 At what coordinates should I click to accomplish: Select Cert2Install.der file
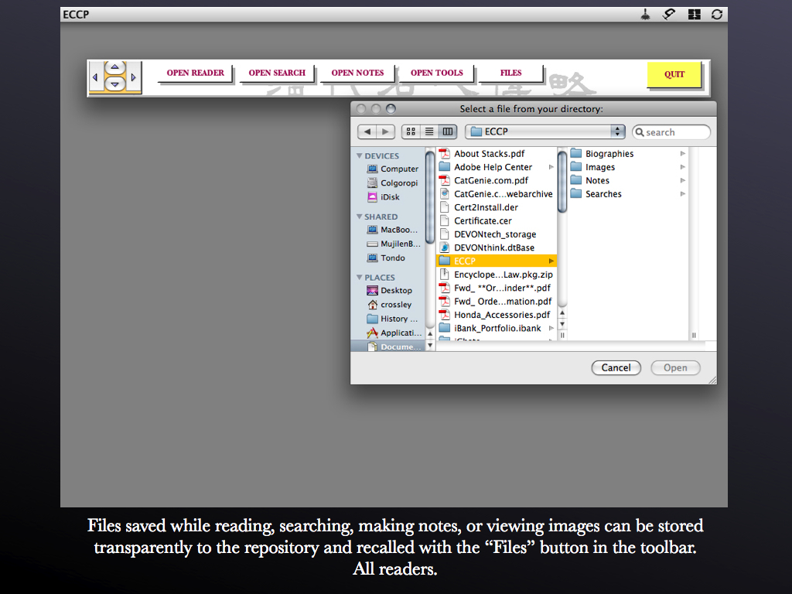(x=497, y=207)
